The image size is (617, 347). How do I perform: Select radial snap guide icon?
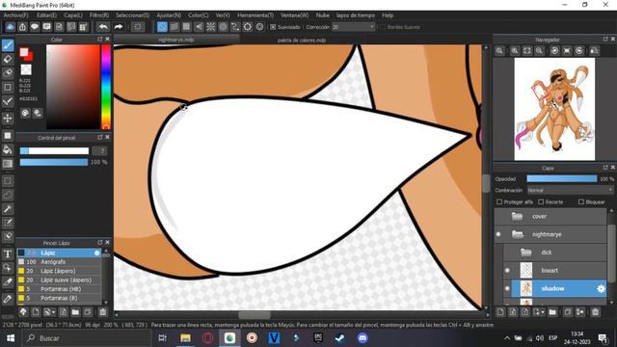point(211,27)
